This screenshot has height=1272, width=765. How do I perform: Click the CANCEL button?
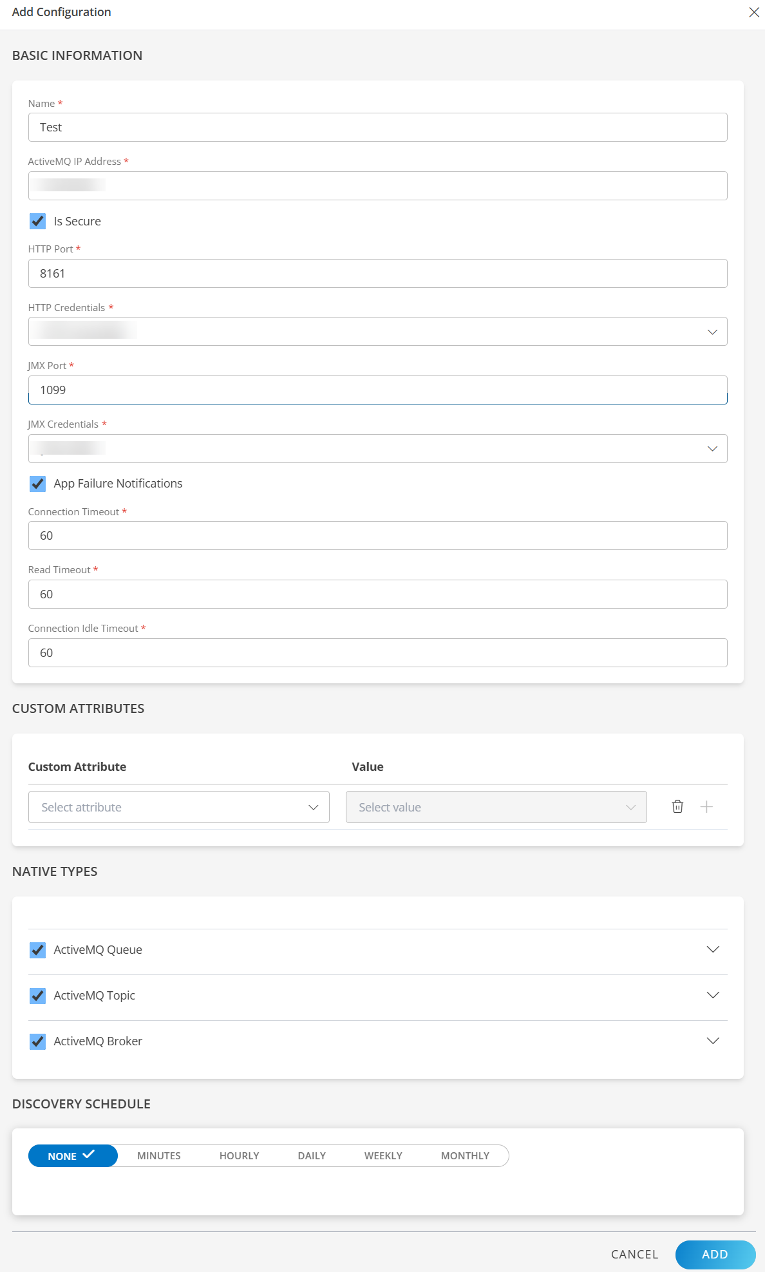[x=634, y=1255]
